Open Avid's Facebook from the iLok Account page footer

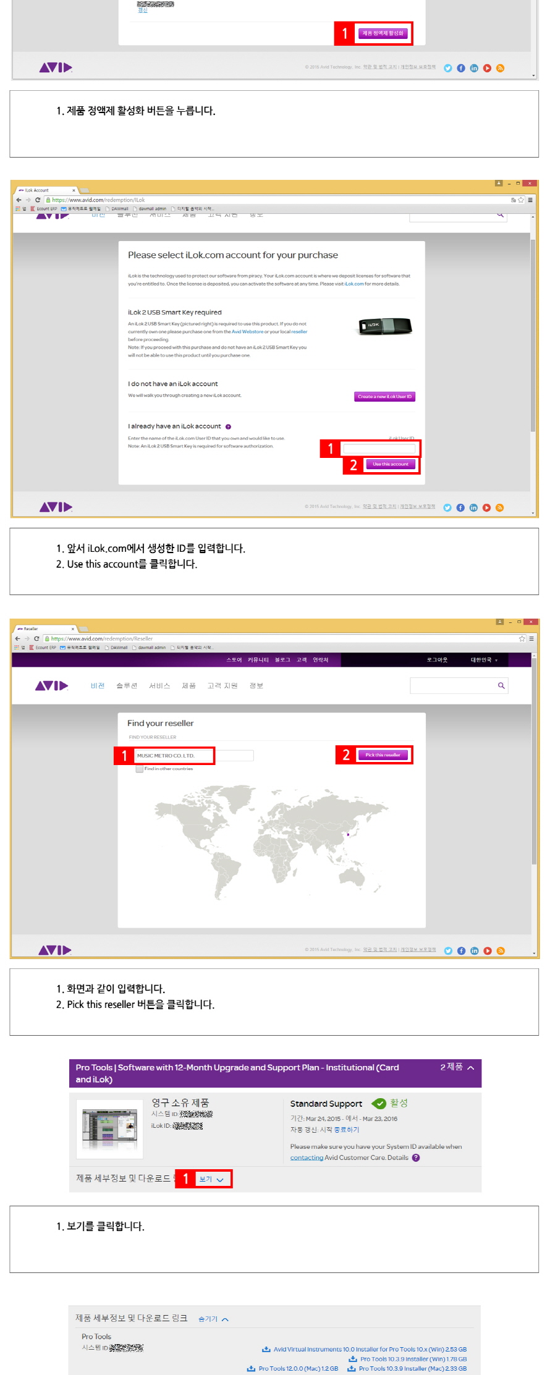pyautogui.click(x=460, y=507)
